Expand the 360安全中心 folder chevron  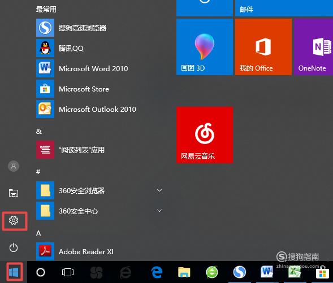159,211
